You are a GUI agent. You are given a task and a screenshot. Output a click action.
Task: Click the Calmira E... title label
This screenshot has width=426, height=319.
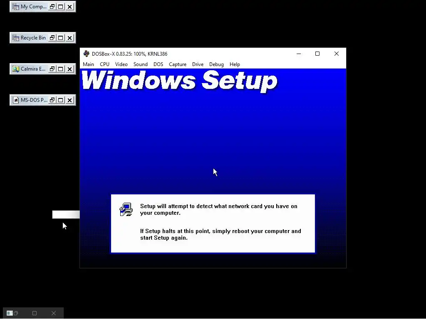tap(33, 69)
